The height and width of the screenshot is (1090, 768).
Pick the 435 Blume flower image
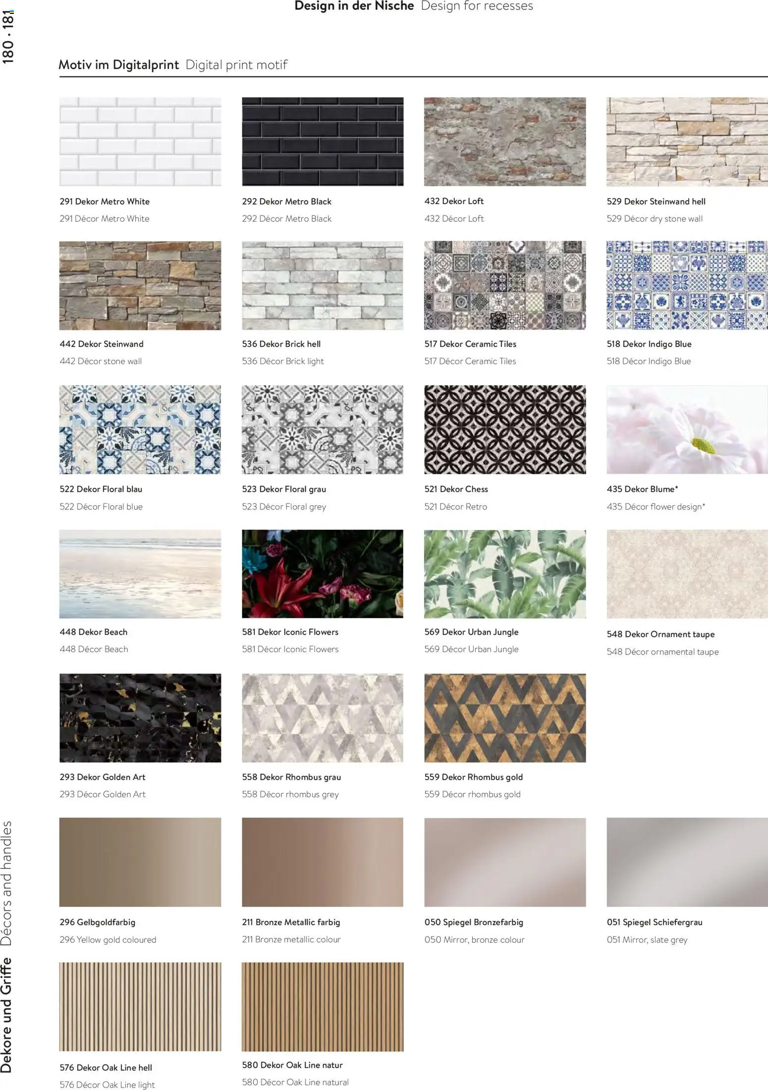[x=687, y=430]
